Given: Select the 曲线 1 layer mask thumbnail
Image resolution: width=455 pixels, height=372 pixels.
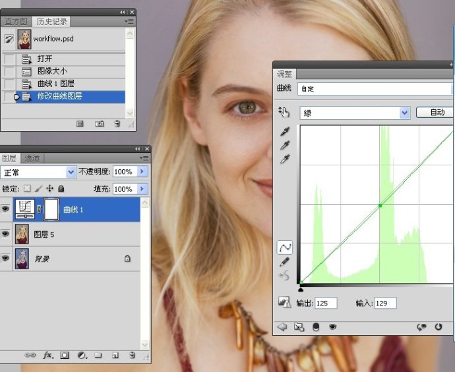Looking at the screenshot, I should 51,209.
